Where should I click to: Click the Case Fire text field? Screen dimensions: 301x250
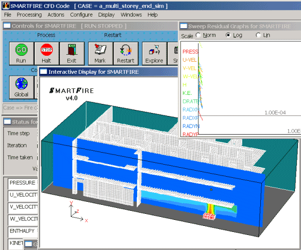(x=20, y=108)
